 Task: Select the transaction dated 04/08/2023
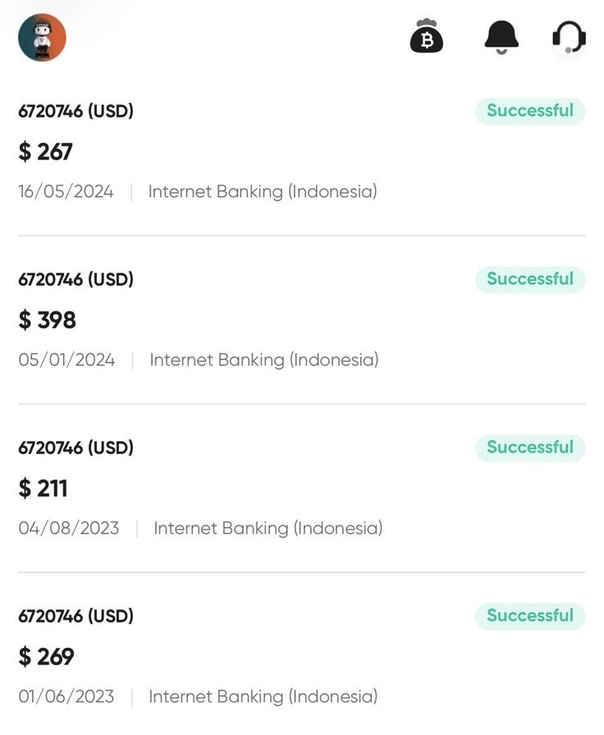tap(69, 528)
